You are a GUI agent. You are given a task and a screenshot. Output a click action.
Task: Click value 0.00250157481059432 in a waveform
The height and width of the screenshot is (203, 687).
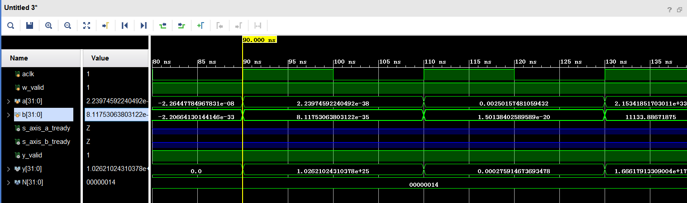tap(514, 103)
